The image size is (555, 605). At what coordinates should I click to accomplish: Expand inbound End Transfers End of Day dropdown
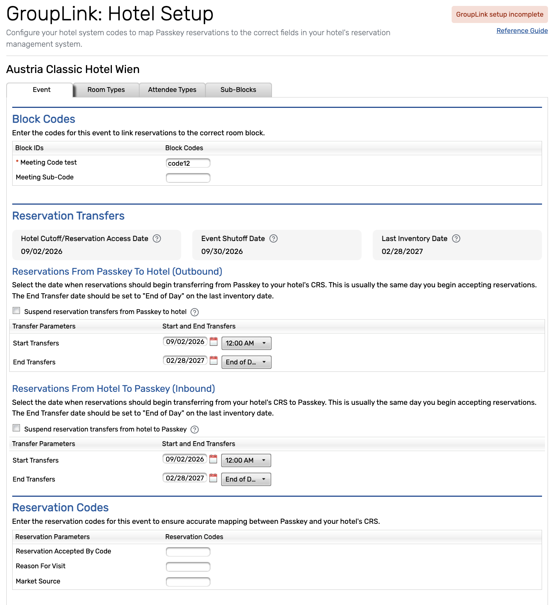click(246, 479)
